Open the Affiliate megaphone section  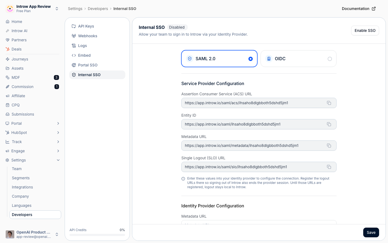tap(32, 96)
